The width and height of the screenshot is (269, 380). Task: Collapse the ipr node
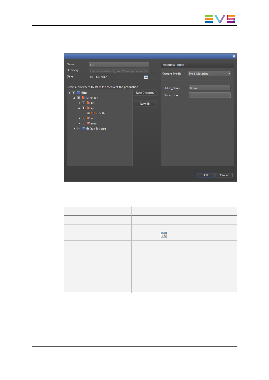coord(79,108)
